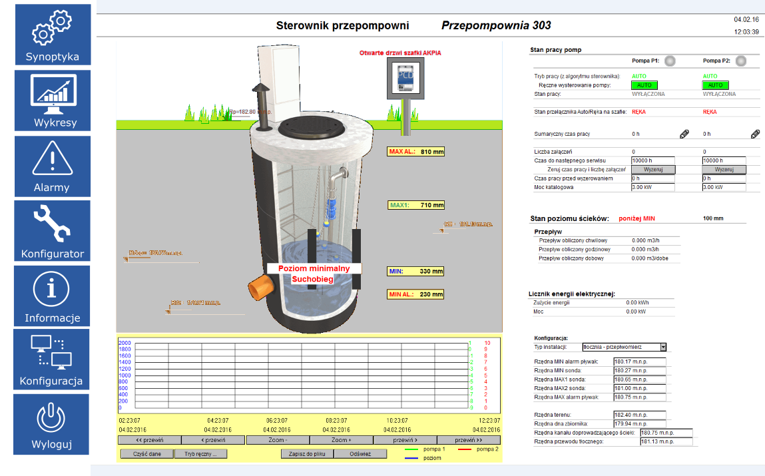Click the P1 Moc katalogowa field

652,187
